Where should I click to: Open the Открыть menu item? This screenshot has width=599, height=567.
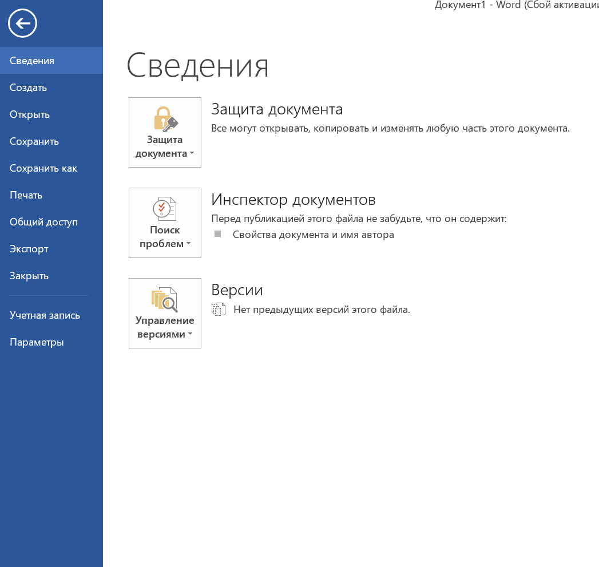(51, 114)
